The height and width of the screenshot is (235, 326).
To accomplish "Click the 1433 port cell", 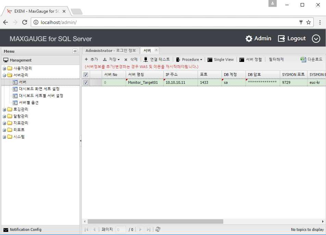I will point(210,83).
